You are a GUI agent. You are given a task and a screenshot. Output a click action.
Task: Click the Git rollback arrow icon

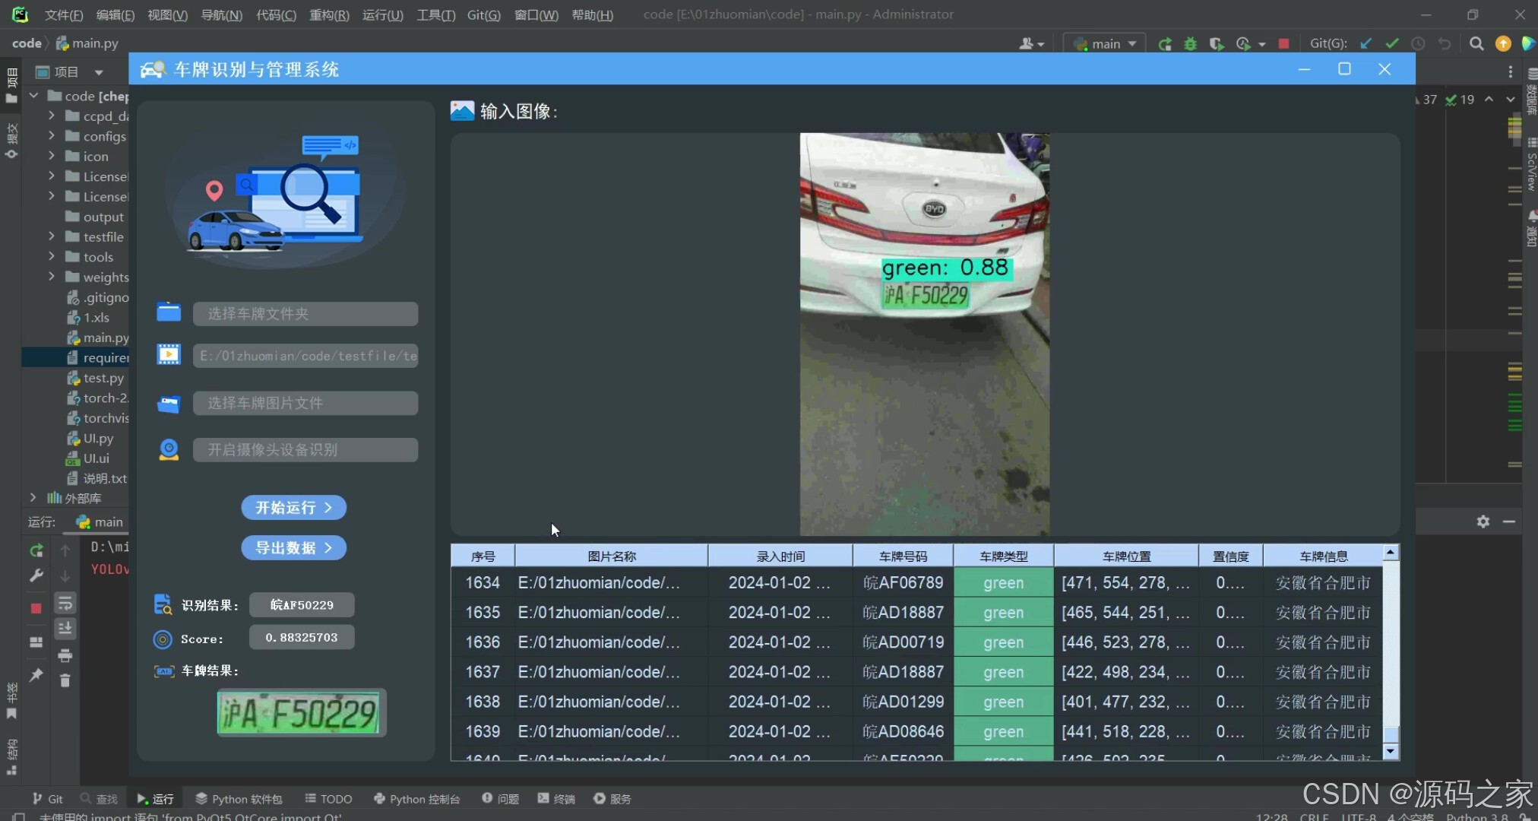click(x=1445, y=43)
